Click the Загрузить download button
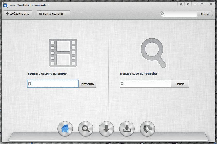217x144 pixels. coord(87,84)
